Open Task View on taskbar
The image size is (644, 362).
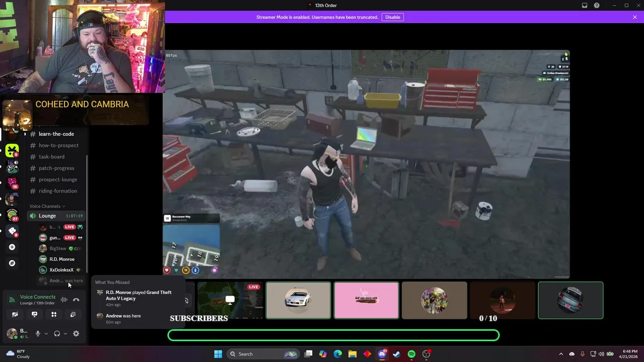point(308,354)
